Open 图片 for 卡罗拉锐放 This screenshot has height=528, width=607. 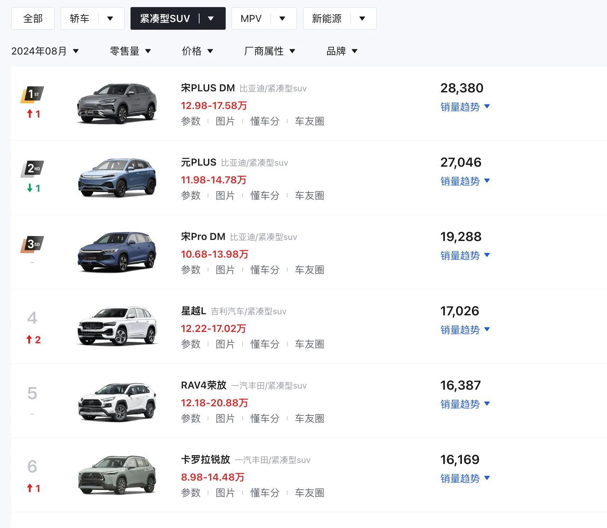point(225,493)
